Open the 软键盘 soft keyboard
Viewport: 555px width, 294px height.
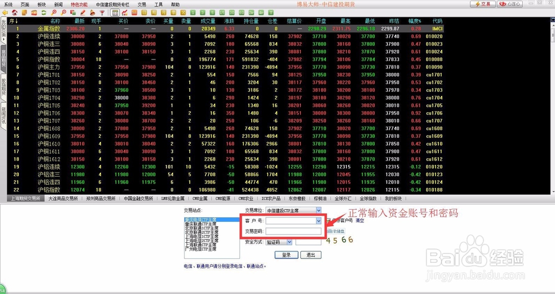[x=336, y=231]
